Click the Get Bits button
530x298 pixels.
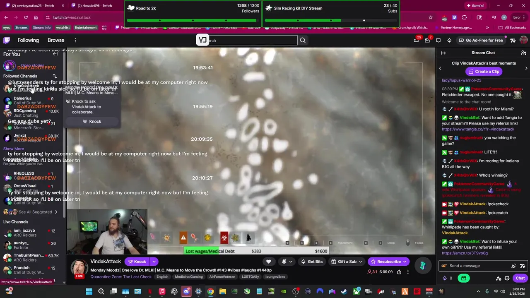(312, 262)
